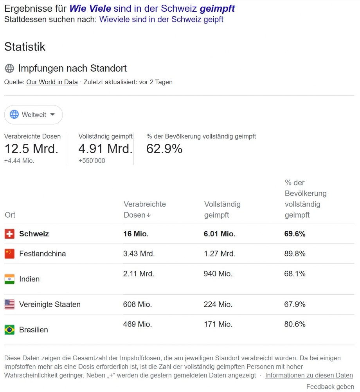Click the % der Bevölkerung vollständig geimpft column header
Screen dimensions: 360x392
pos(305,199)
